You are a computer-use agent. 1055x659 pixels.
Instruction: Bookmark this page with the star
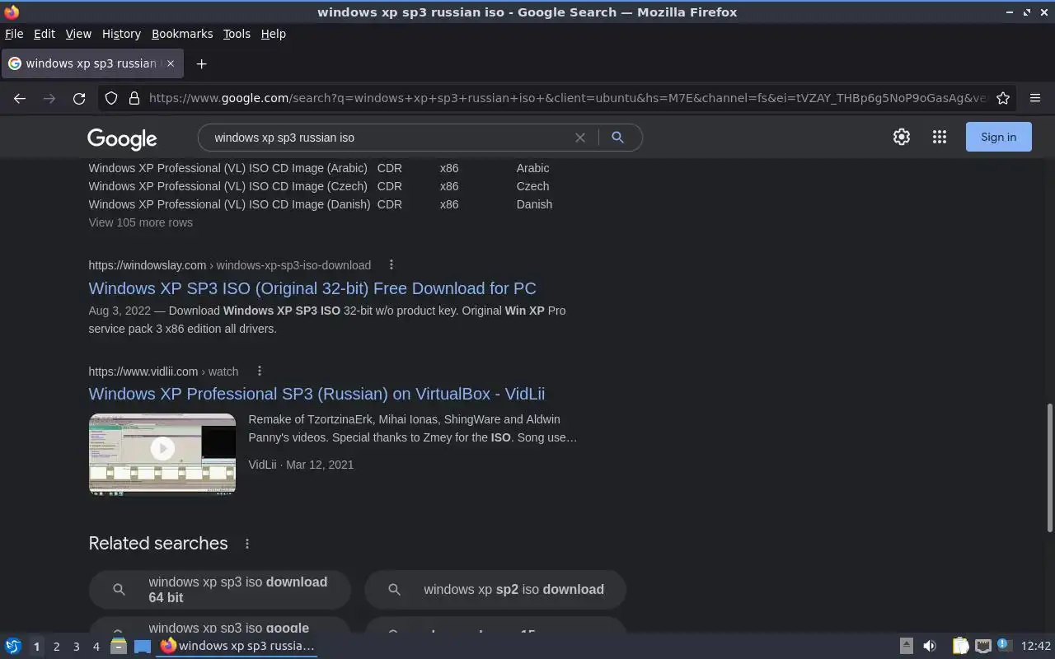pos(1003,98)
